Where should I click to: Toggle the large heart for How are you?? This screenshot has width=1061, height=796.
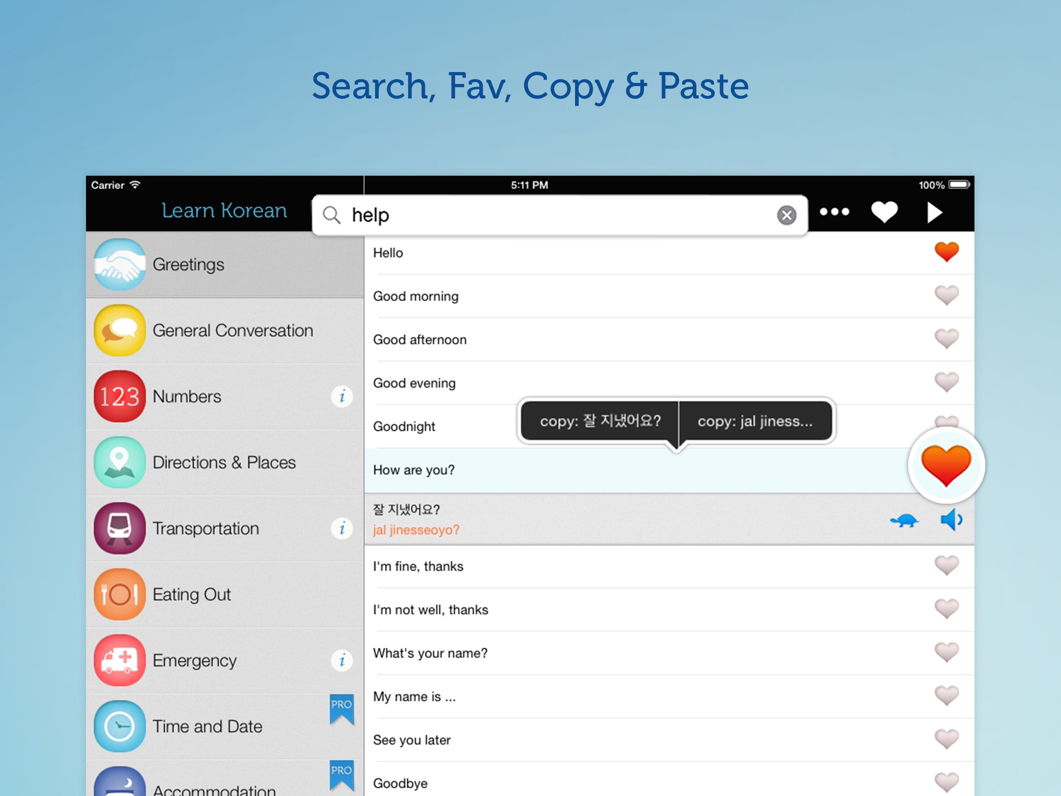click(x=947, y=465)
